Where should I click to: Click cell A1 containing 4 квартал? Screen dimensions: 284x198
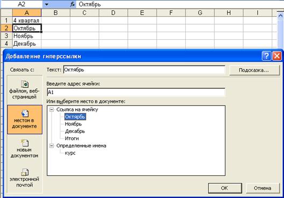pyautogui.click(x=27, y=20)
